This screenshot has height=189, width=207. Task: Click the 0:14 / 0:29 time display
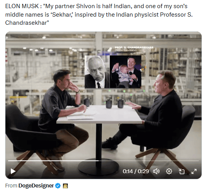pos(136,171)
